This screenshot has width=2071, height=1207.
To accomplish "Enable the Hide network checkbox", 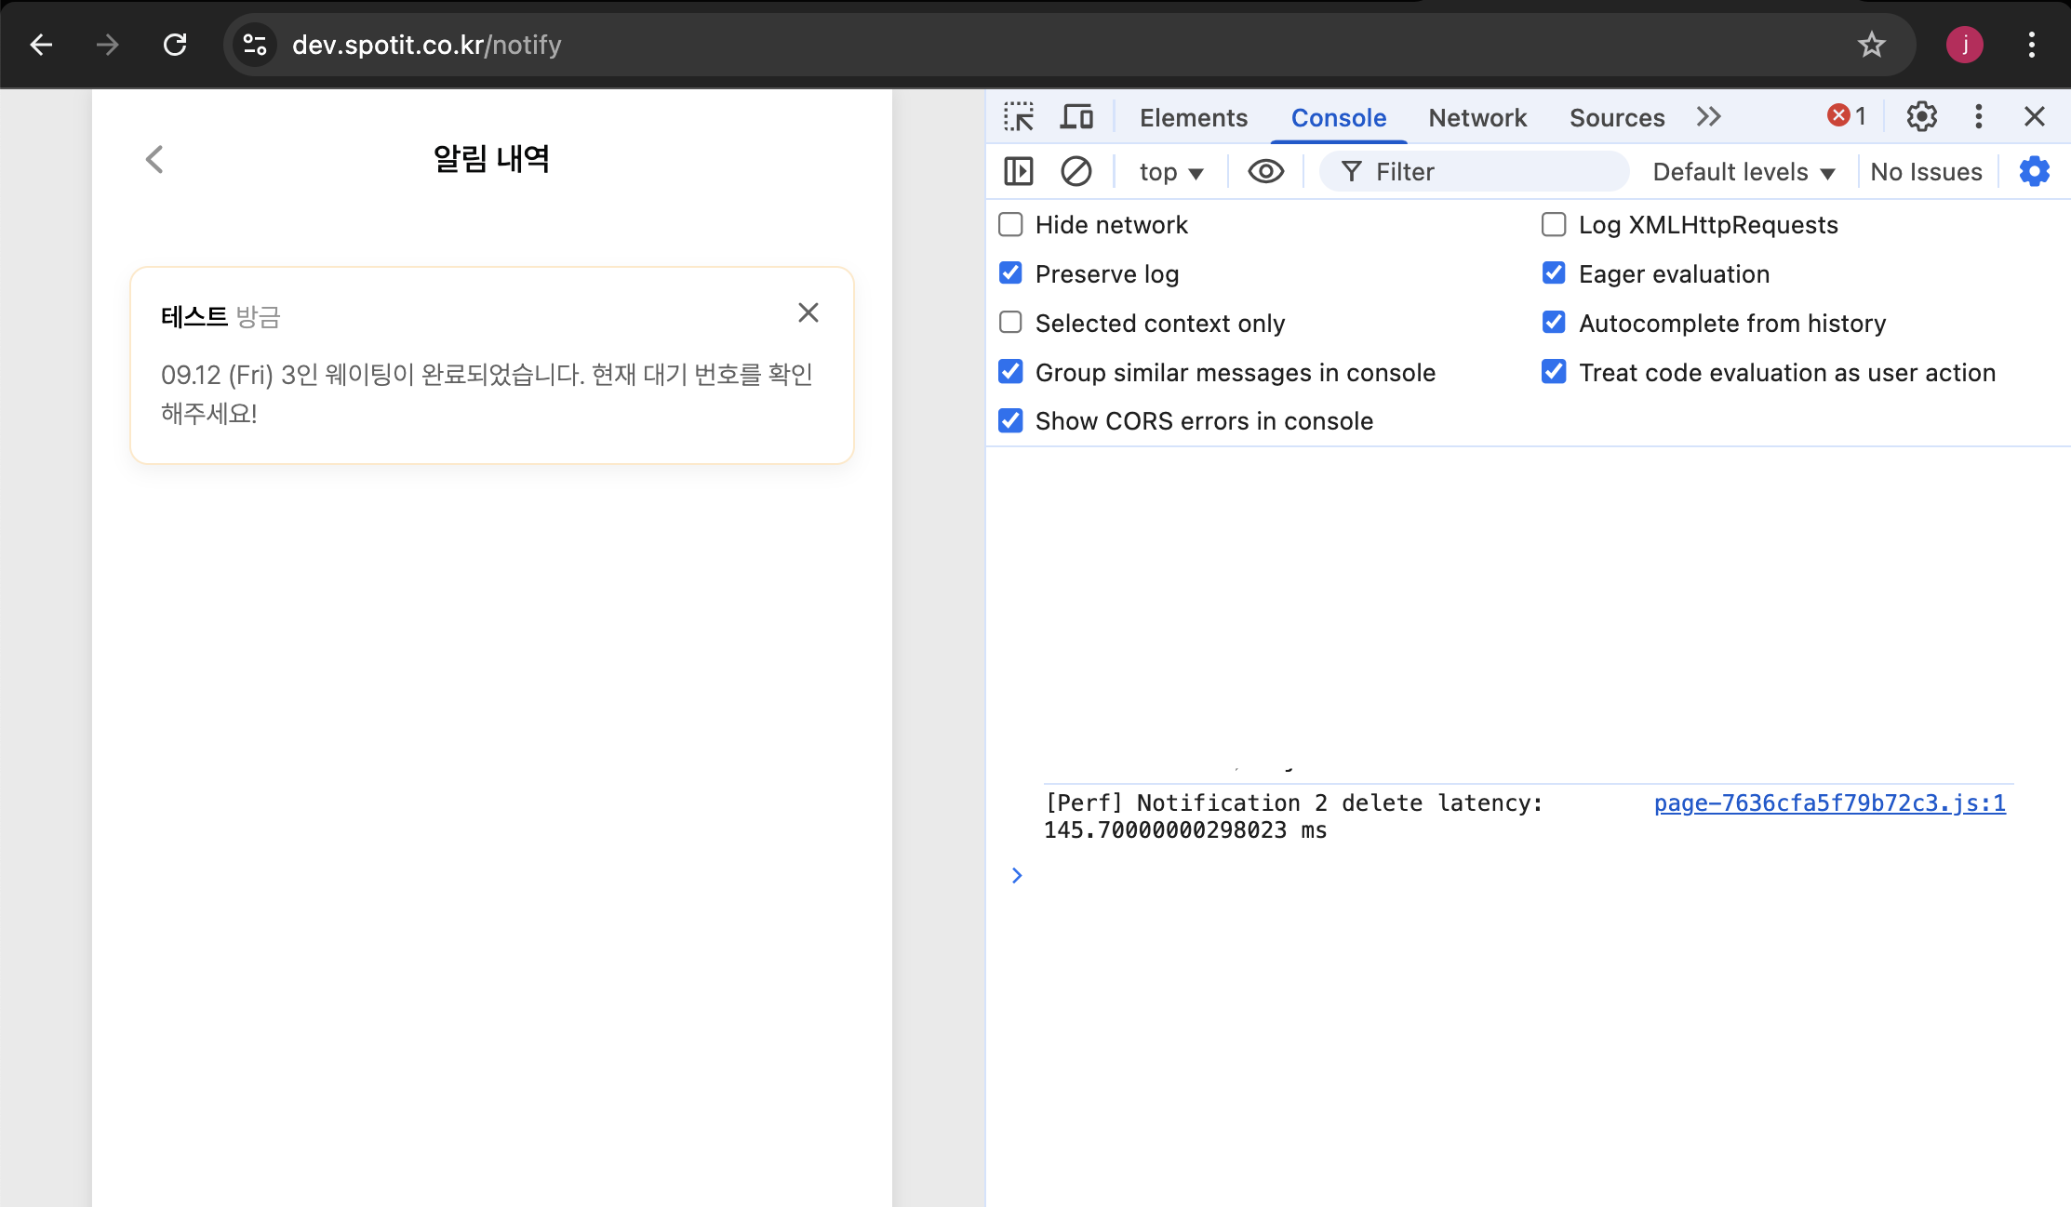I will [x=1010, y=225].
